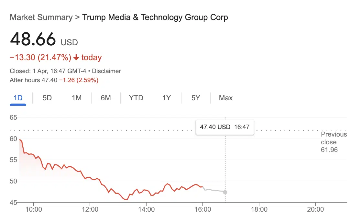
Task: Open the 1M time range tab
Action: click(x=76, y=98)
